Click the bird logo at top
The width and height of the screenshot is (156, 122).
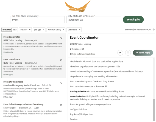77,6
